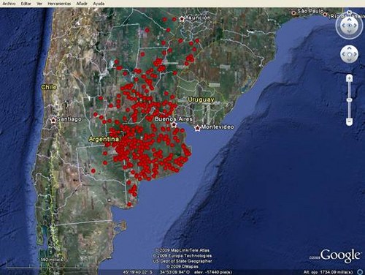Click the Santiago capital star marker
365x275 pixels.
click(x=53, y=120)
